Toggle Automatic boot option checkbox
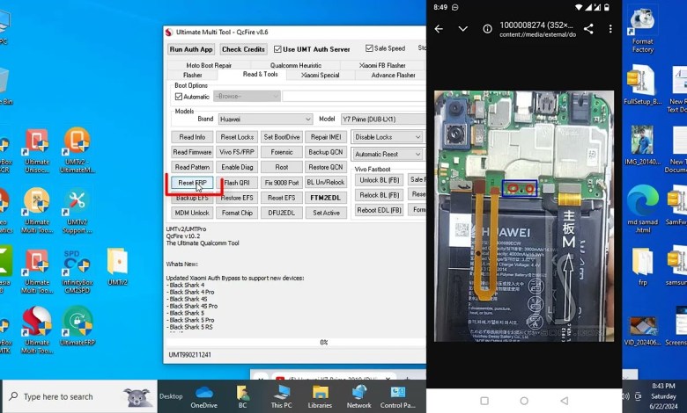This screenshot has height=413, width=687. [x=178, y=97]
